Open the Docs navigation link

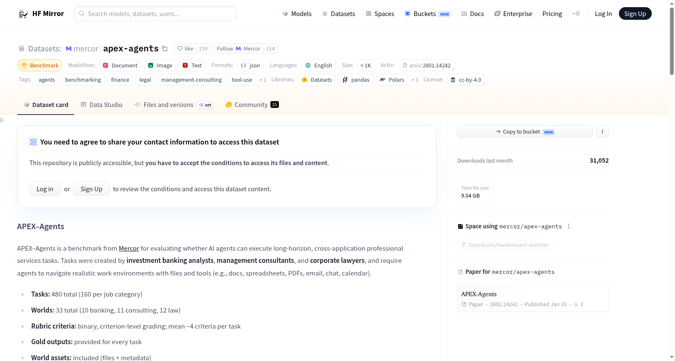[472, 14]
